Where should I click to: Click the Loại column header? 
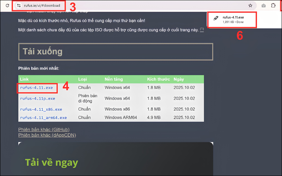pyautogui.click(x=82, y=79)
